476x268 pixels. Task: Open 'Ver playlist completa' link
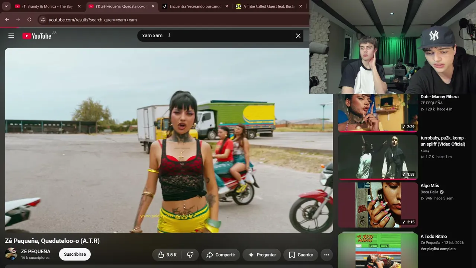pyautogui.click(x=438, y=249)
